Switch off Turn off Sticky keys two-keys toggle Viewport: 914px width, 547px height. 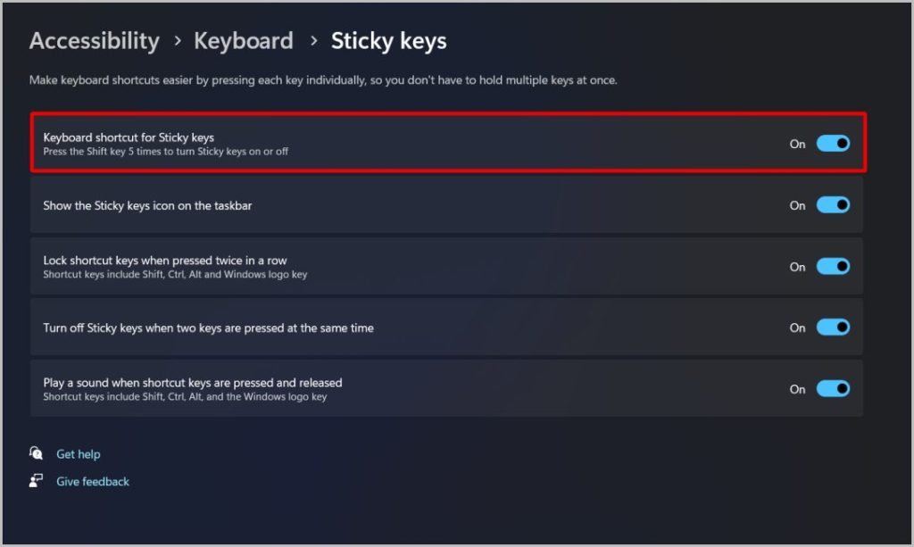pos(833,327)
